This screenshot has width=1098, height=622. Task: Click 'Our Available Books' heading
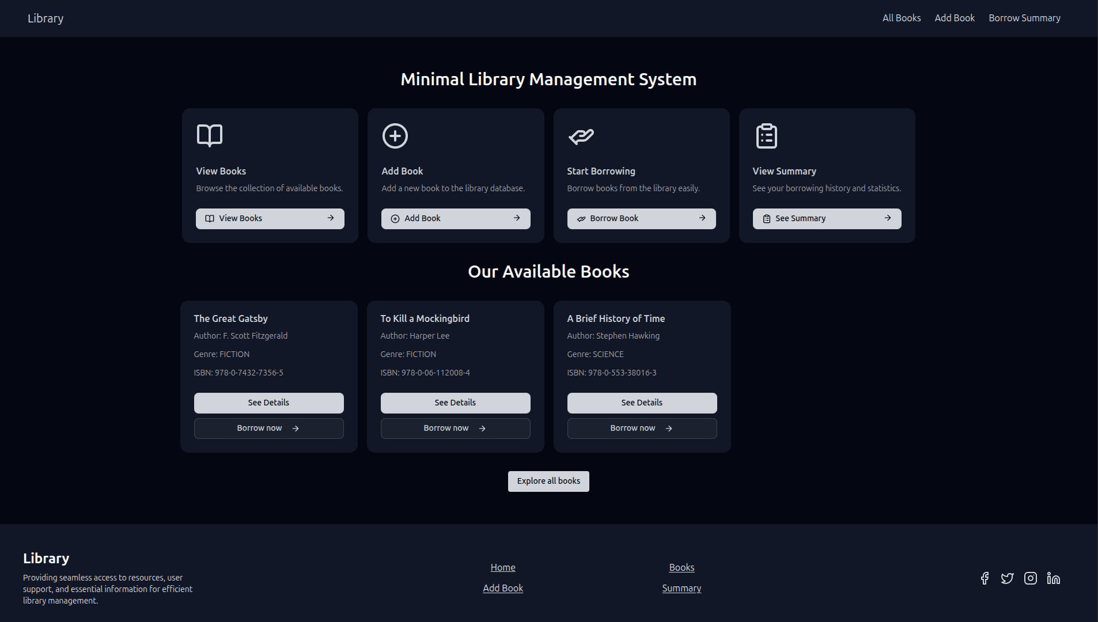548,271
